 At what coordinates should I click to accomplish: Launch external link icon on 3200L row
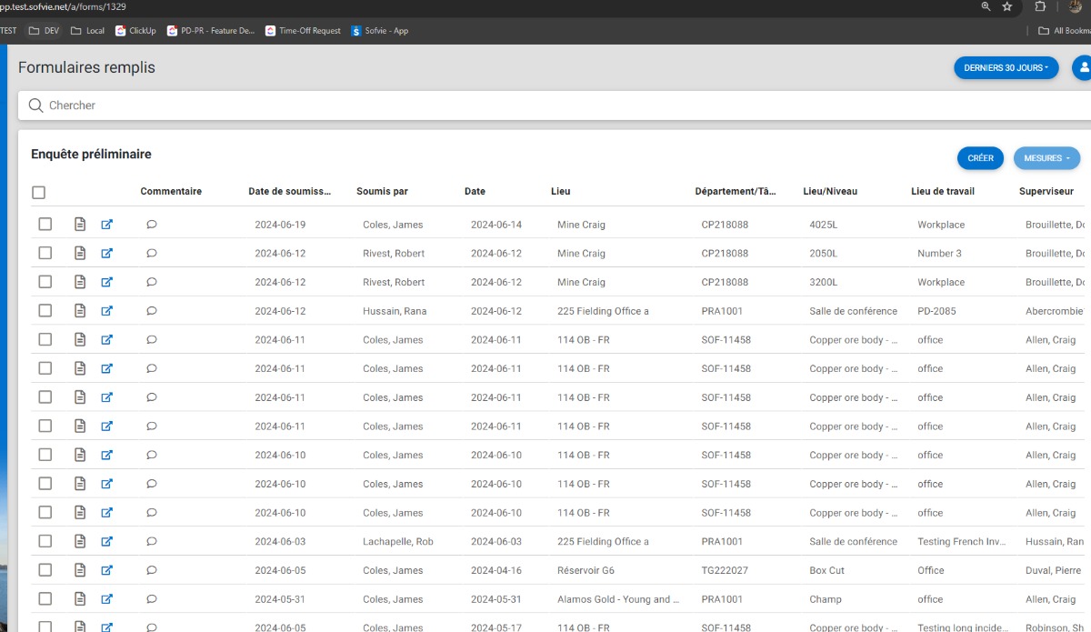[x=106, y=282]
